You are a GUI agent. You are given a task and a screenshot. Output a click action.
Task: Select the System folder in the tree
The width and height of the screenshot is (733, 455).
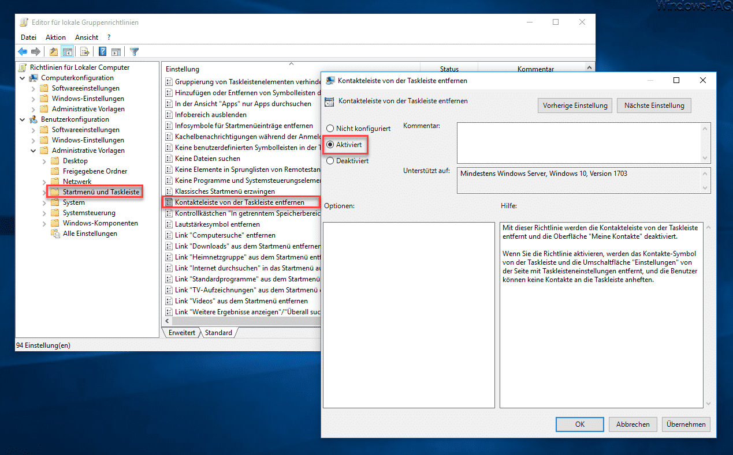tap(74, 202)
